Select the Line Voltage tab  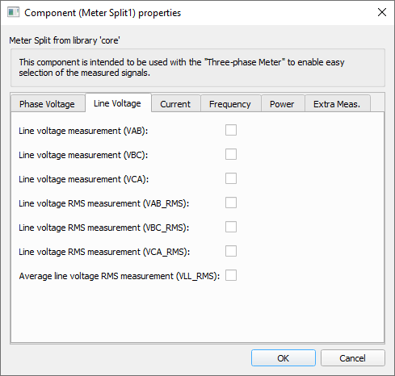118,103
